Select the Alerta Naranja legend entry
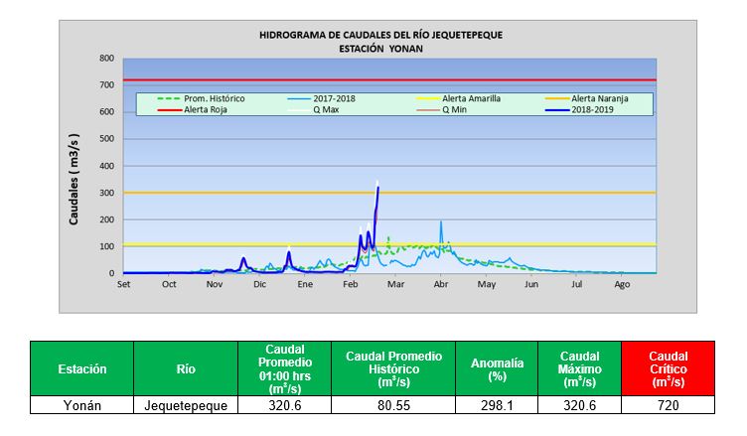 pos(599,99)
